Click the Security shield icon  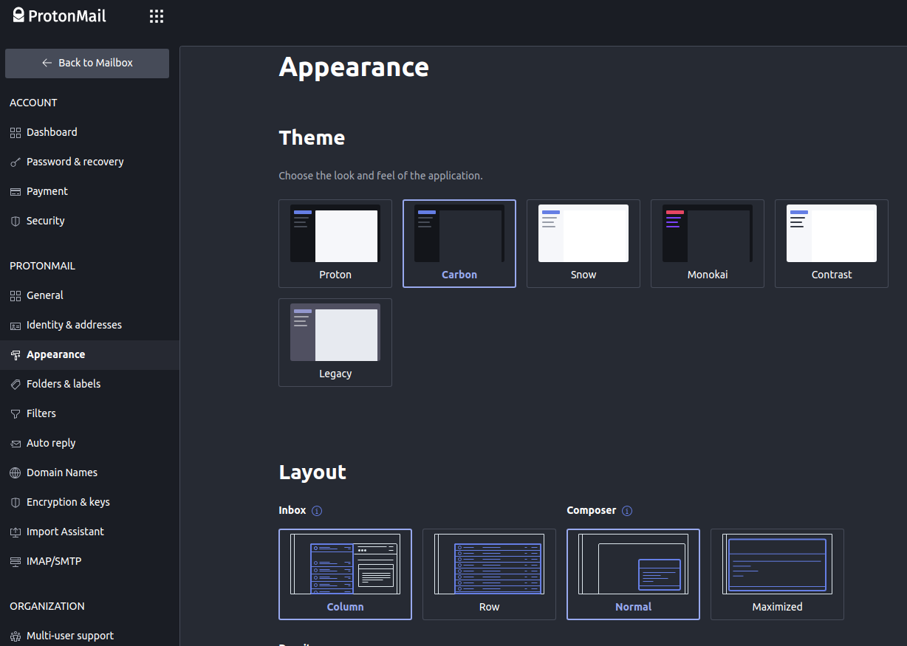tap(14, 221)
